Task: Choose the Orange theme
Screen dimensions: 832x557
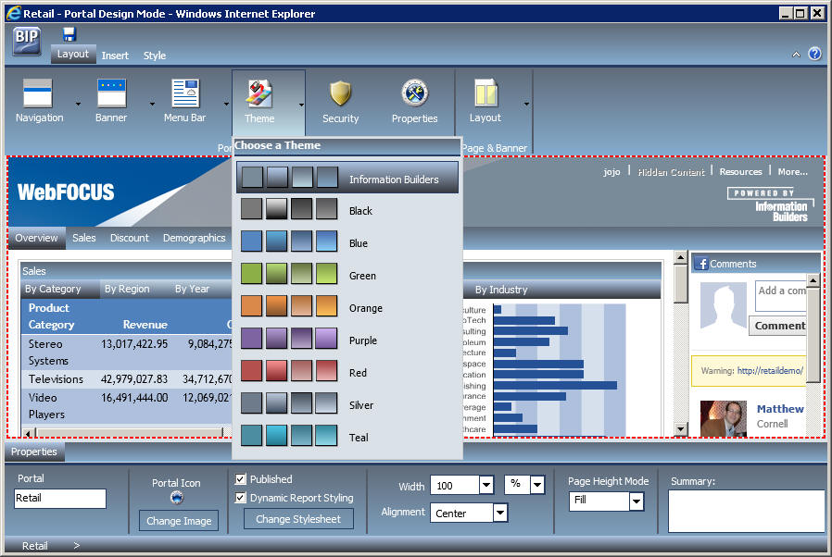Action: [347, 307]
